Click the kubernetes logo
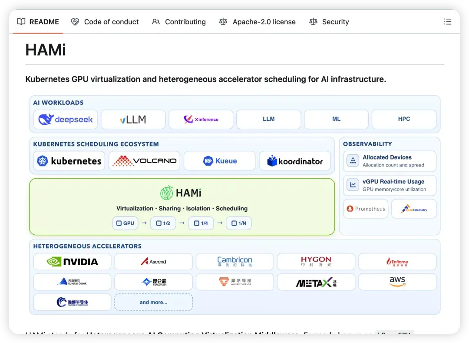Screen dimensions: 469x343 (69, 161)
